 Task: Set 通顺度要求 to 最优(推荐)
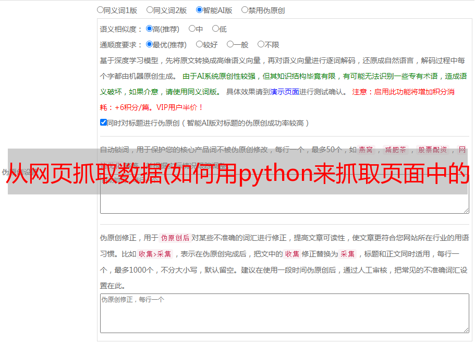(149, 44)
